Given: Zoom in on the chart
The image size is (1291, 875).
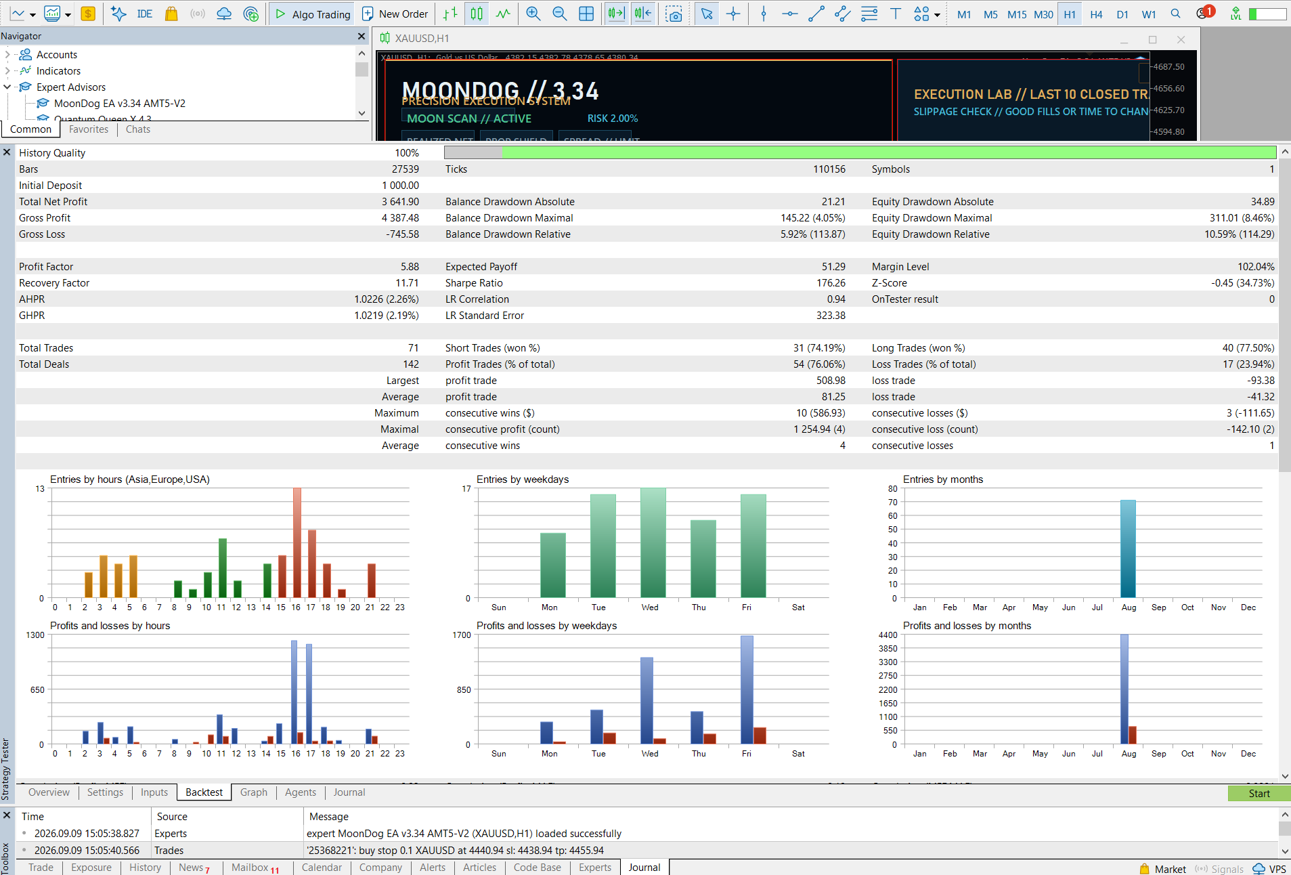Looking at the screenshot, I should [533, 14].
